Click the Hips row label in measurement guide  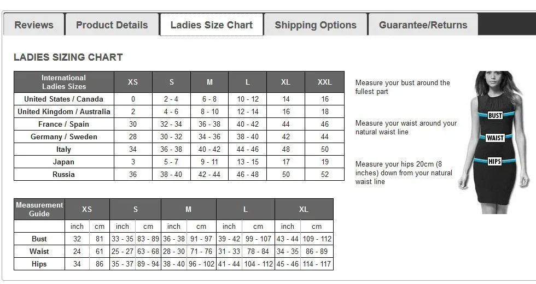point(39,264)
